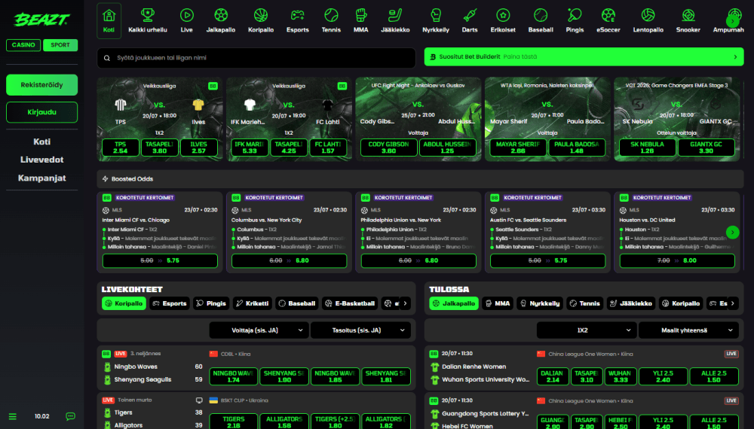The width and height of the screenshot is (754, 429).
Task: Click the Rekisteröidy button
Action: (41, 85)
